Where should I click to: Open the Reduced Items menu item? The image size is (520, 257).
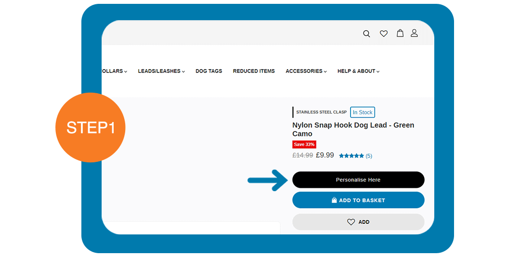point(254,71)
